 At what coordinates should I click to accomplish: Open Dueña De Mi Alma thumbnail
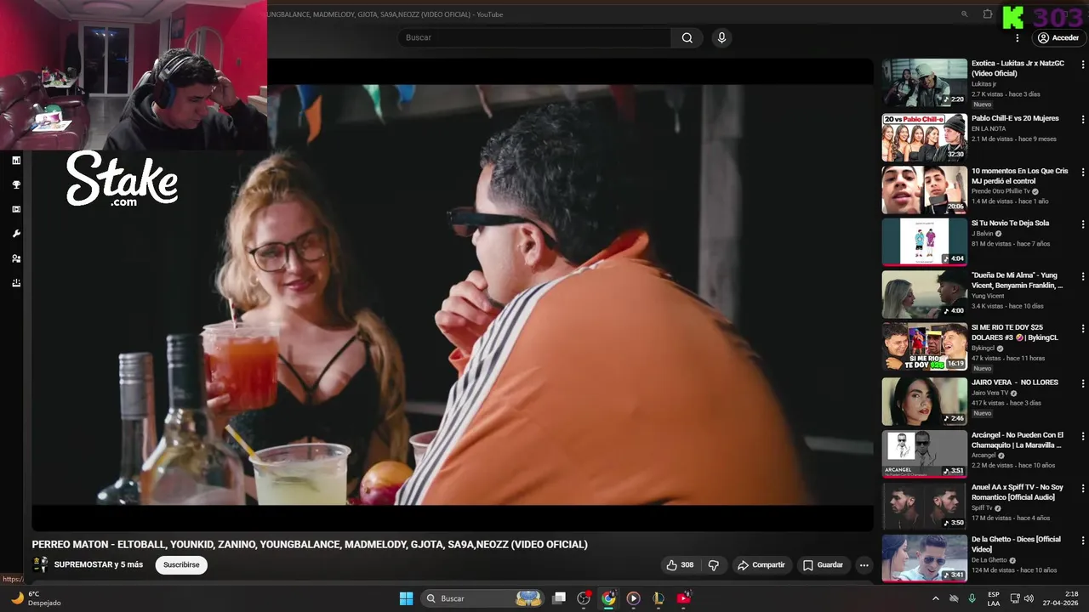click(x=924, y=294)
